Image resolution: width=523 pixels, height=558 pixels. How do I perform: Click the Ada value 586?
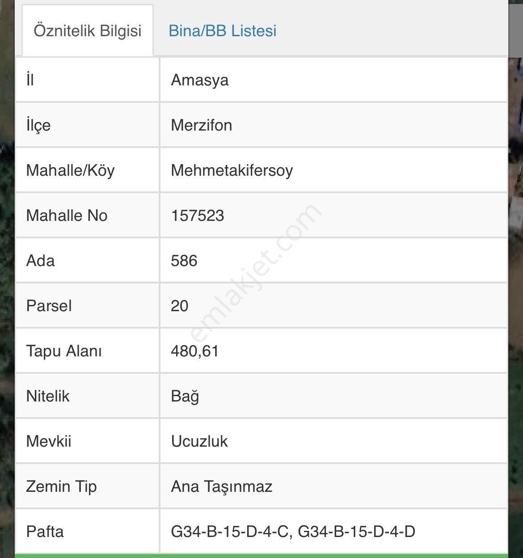click(x=184, y=261)
